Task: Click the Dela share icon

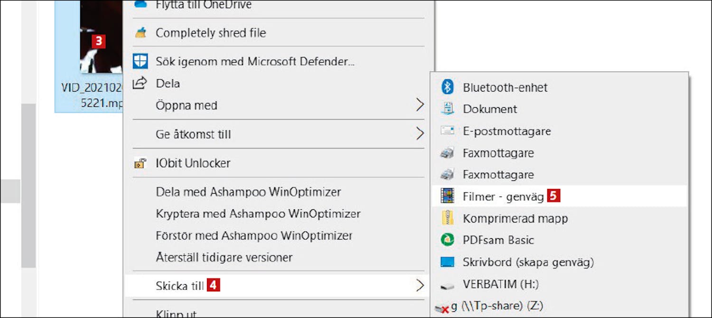Action: click(x=140, y=83)
